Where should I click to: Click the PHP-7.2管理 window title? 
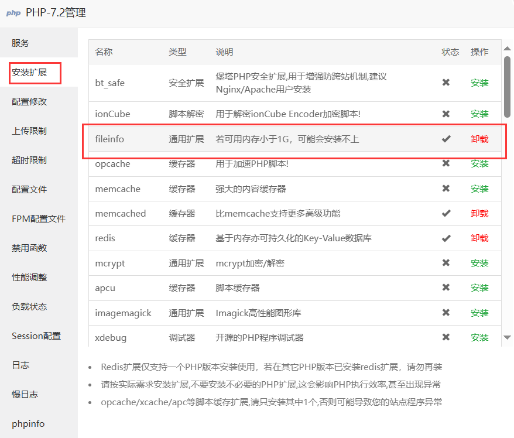point(56,13)
